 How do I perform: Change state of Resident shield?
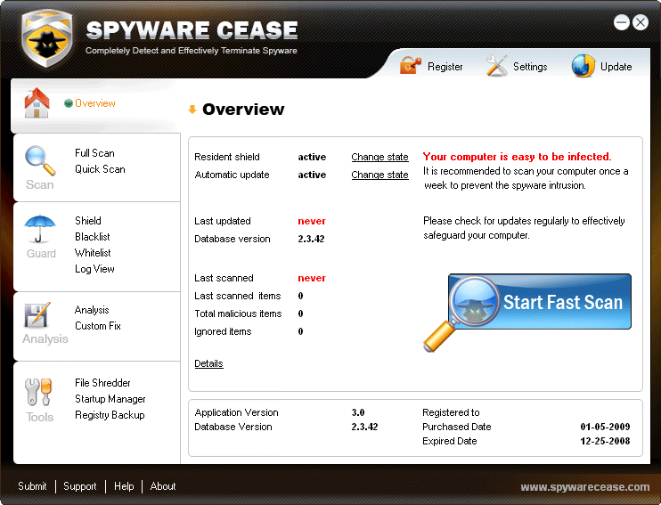pyautogui.click(x=379, y=157)
